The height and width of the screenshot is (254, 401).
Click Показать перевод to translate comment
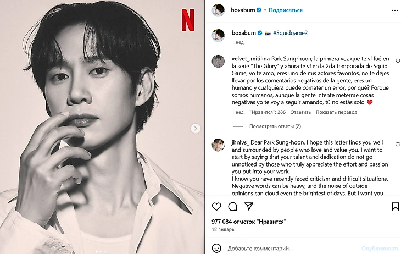(336, 112)
